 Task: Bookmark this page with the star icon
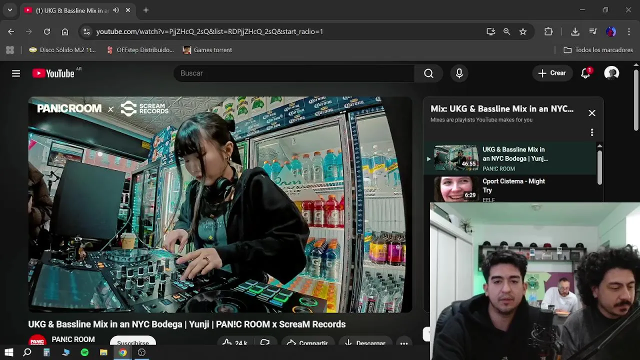coord(523,31)
